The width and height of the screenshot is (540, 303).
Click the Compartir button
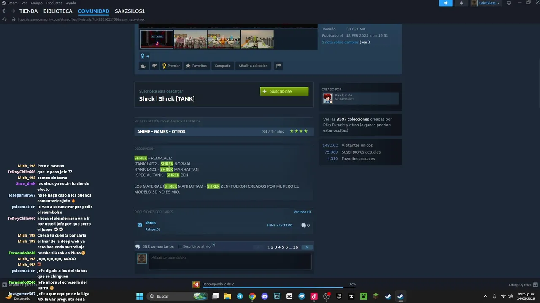pyautogui.click(x=222, y=66)
